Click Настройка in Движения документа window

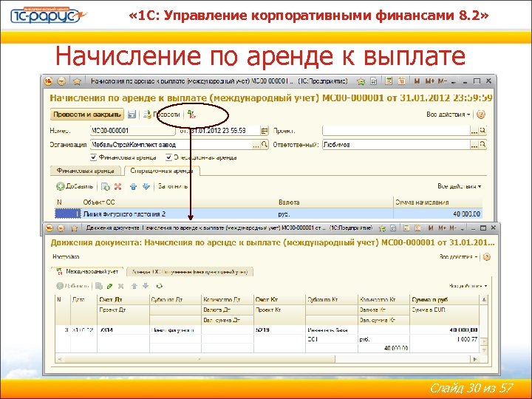[66, 257]
